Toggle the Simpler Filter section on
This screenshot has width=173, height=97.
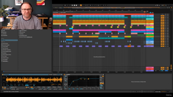(3, 87)
